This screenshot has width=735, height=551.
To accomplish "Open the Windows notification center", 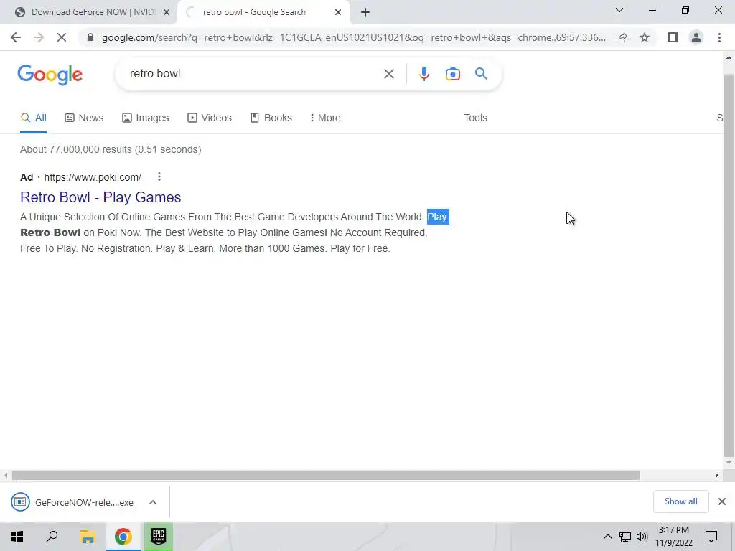I will (711, 537).
